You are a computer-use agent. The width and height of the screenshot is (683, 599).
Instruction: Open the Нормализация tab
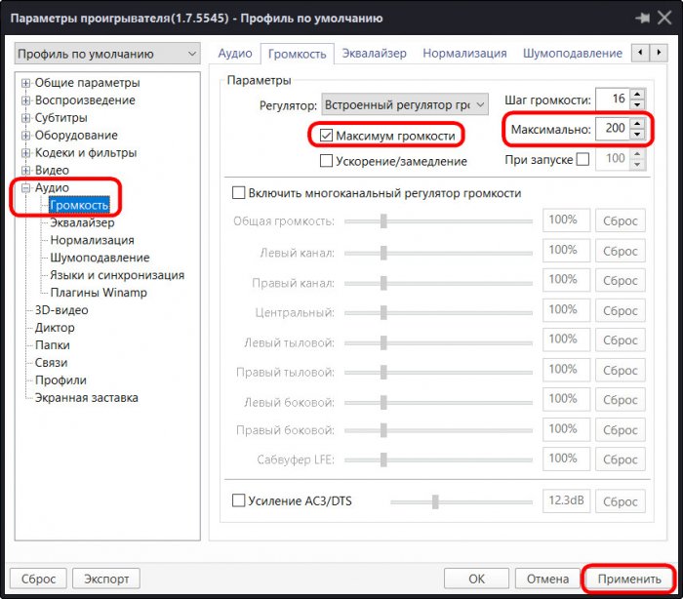pyautogui.click(x=464, y=54)
